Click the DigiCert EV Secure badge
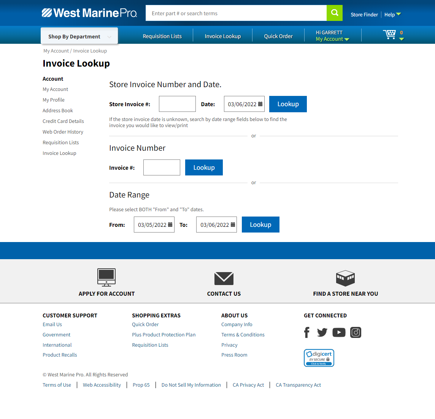Image resolution: width=435 pixels, height=419 pixels. (319, 358)
